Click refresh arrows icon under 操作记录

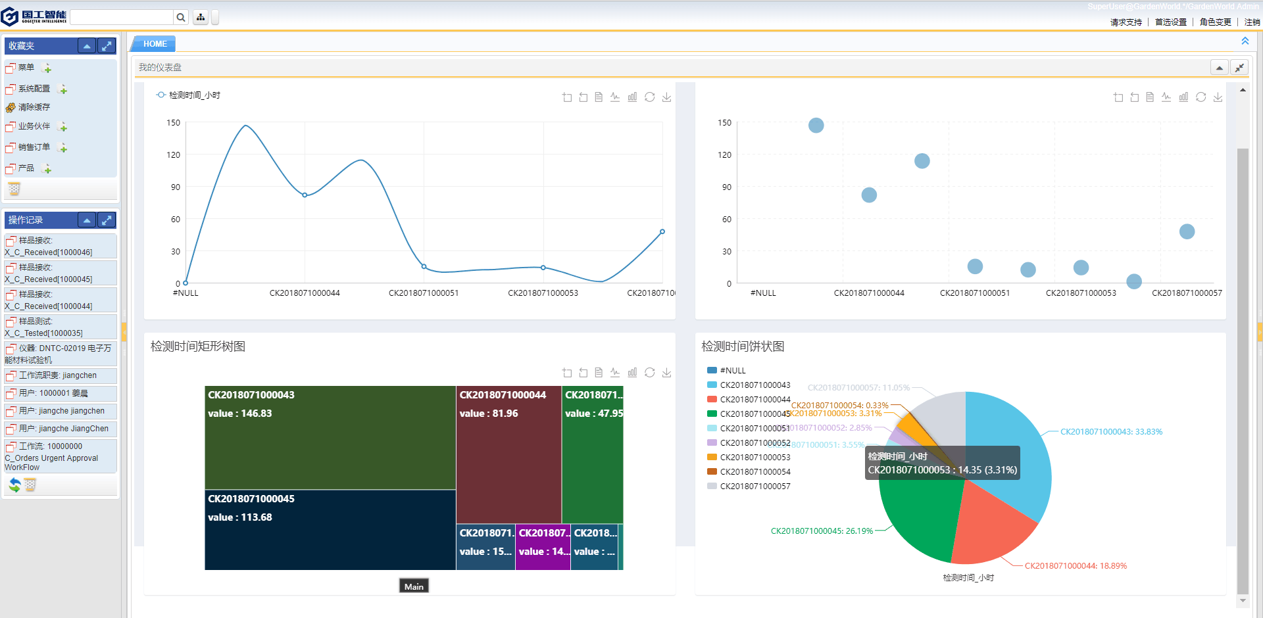tap(14, 485)
